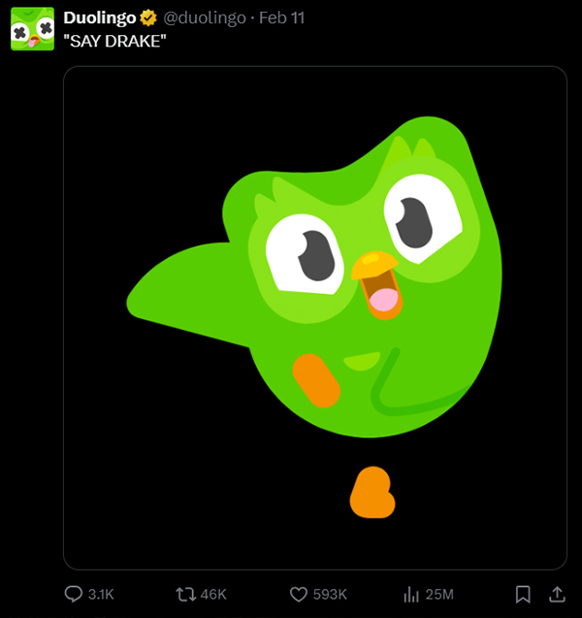582x618 pixels.
Task: Open the @duolingo handle link
Action: coord(204,18)
